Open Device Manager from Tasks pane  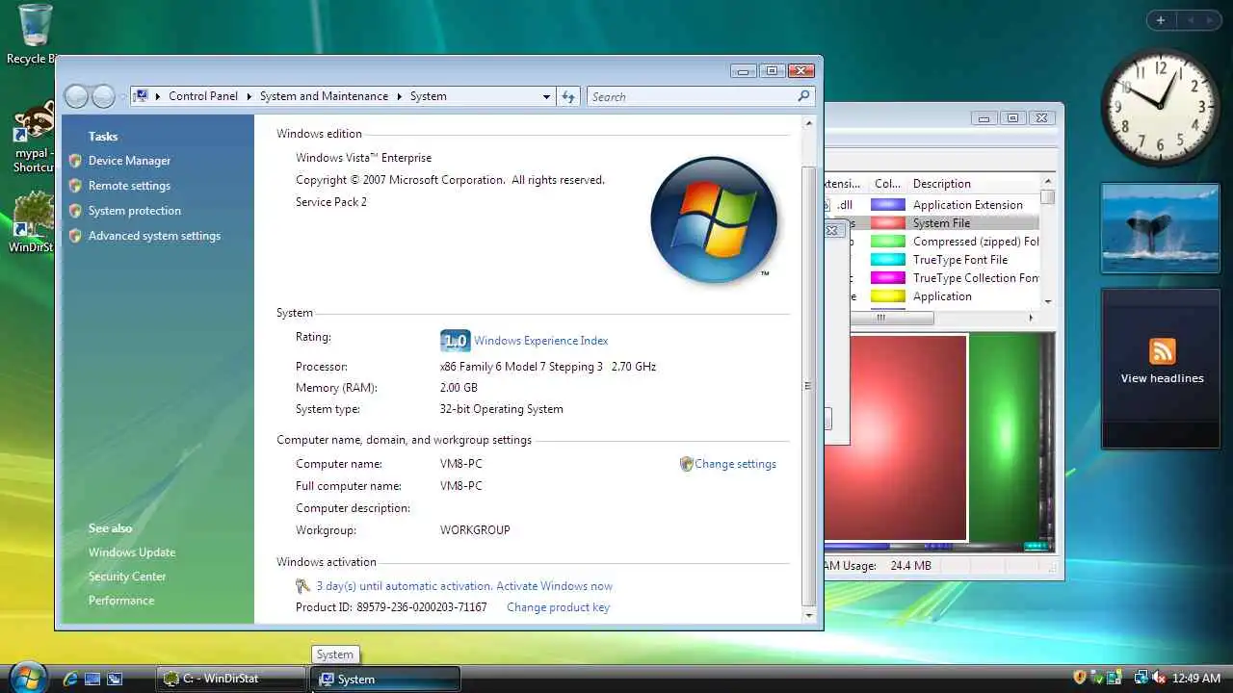click(129, 161)
